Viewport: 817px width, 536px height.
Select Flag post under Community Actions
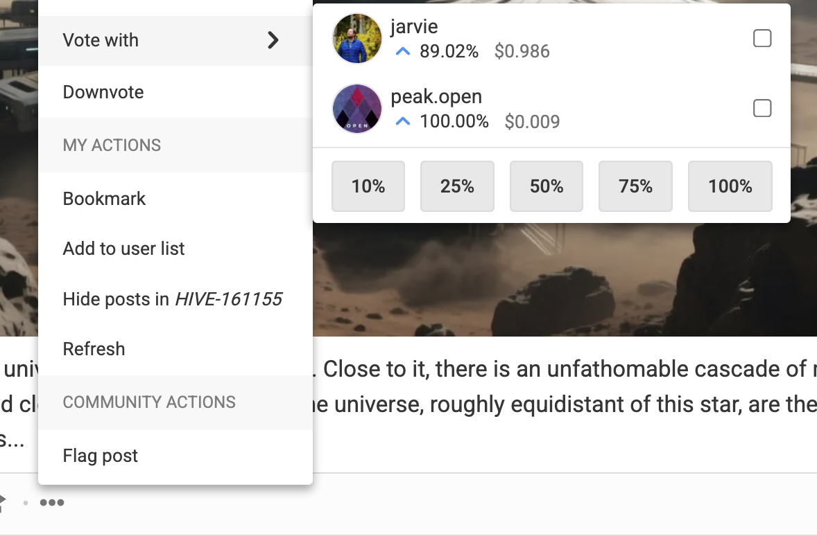(x=100, y=456)
